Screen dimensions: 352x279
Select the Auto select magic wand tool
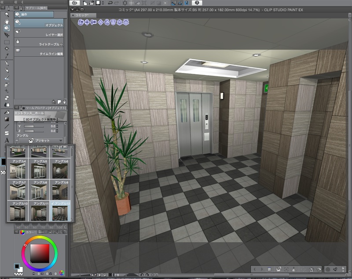(7, 49)
